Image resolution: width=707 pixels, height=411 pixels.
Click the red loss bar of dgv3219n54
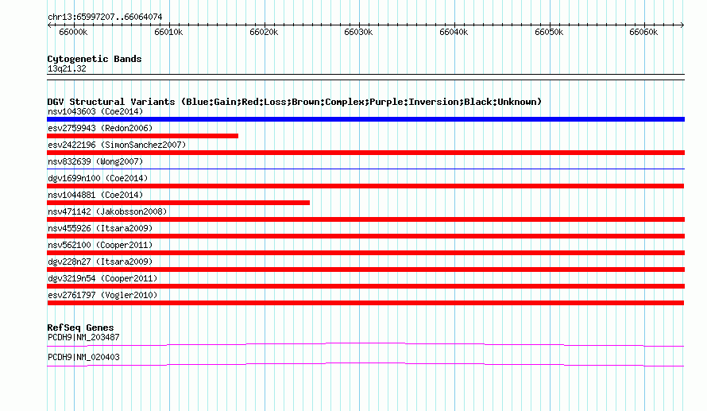point(365,286)
